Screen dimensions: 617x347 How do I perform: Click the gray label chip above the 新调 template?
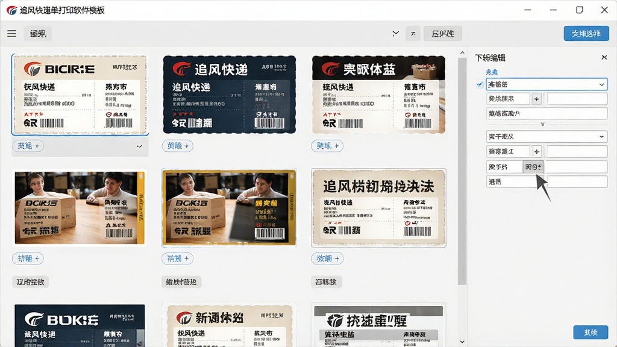click(181, 282)
